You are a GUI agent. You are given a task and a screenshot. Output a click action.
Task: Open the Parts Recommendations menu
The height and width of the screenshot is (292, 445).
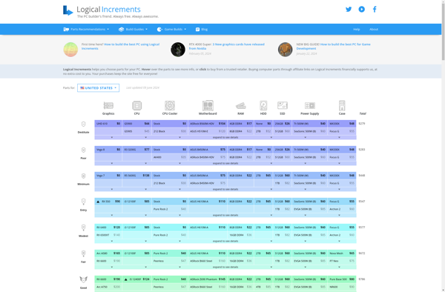pyautogui.click(x=86, y=29)
